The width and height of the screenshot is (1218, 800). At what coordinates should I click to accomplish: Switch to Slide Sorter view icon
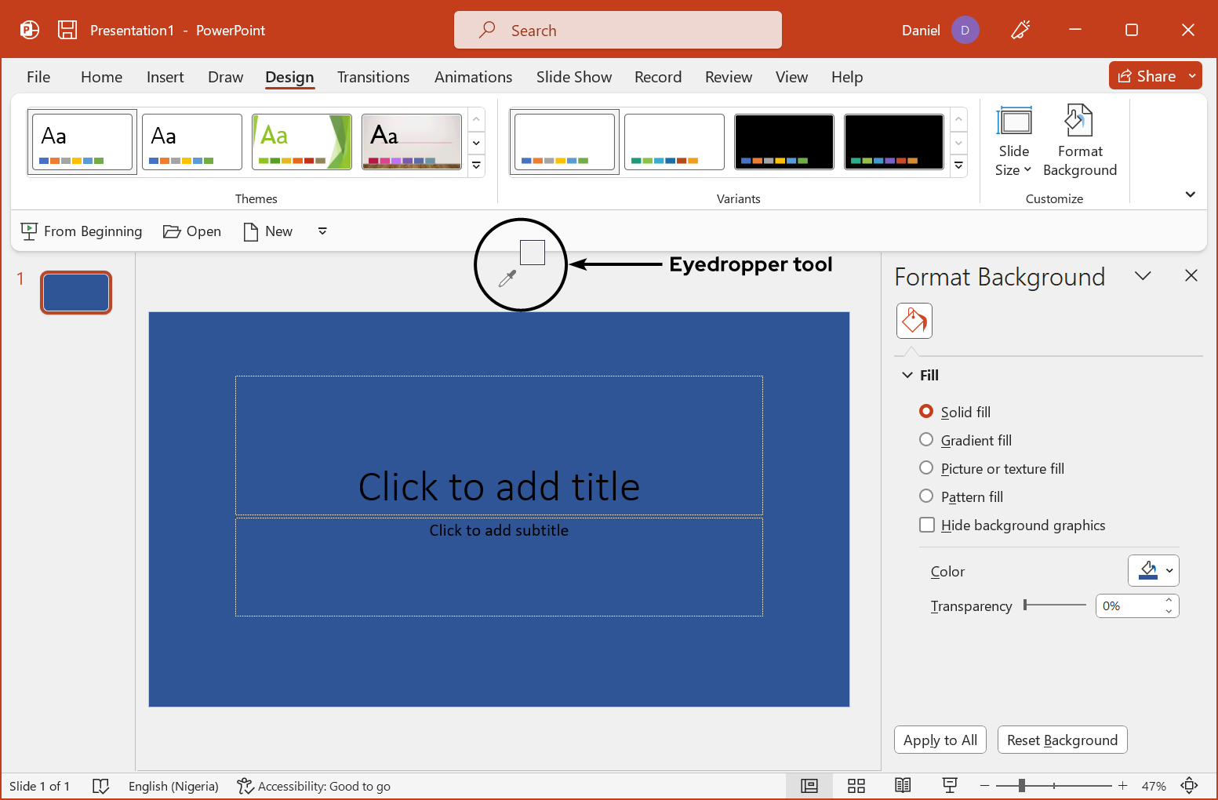click(x=856, y=786)
